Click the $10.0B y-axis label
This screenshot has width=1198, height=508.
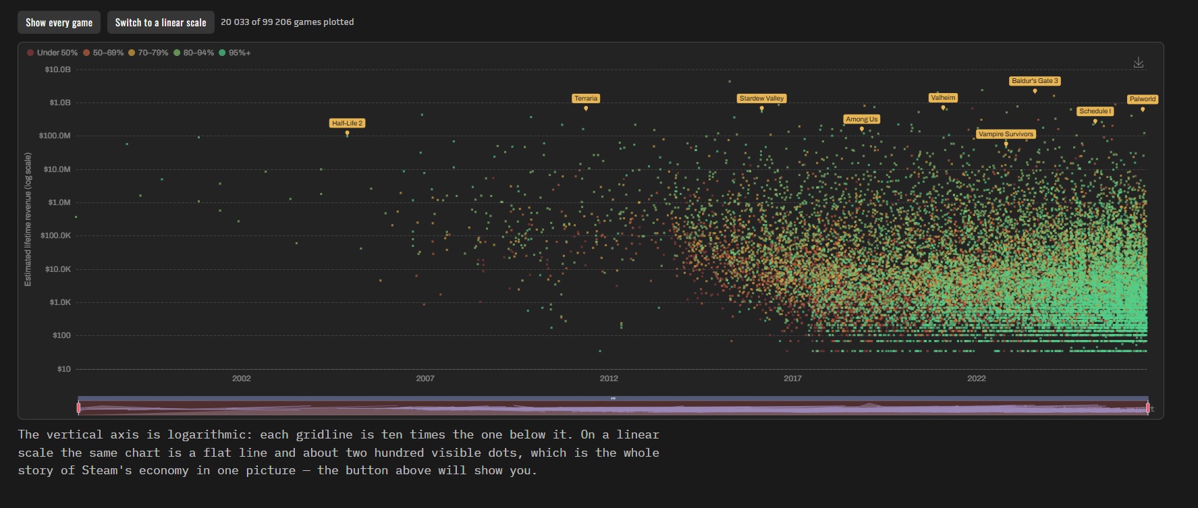(57, 69)
